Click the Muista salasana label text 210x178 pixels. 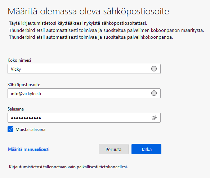point(30,130)
